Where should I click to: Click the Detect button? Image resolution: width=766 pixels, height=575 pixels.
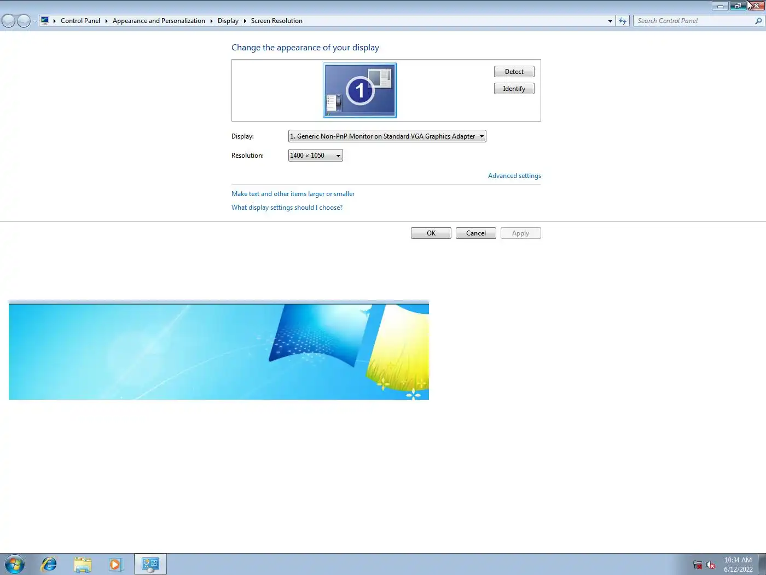(514, 72)
